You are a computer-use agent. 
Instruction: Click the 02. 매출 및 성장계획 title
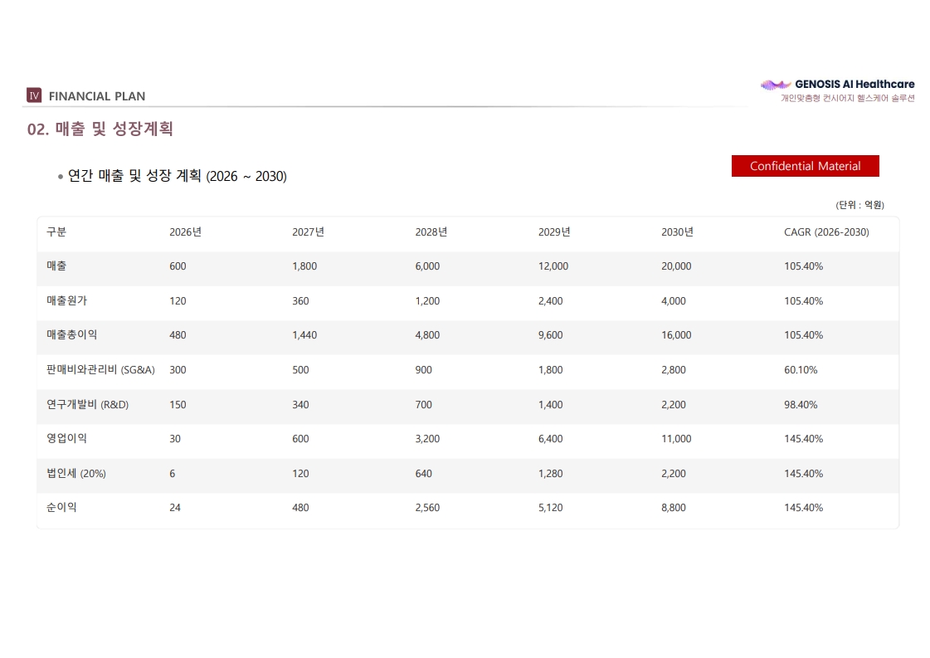100,129
